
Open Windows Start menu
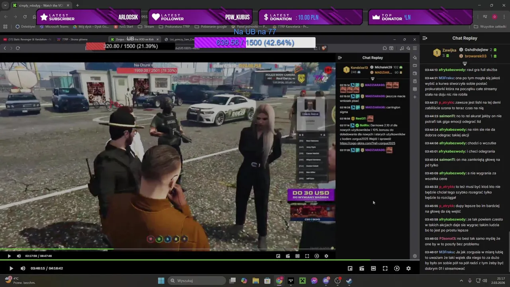click(161, 281)
